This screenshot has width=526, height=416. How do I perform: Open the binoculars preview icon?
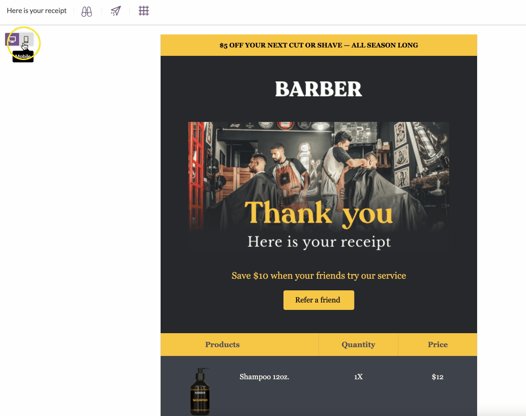click(x=87, y=11)
